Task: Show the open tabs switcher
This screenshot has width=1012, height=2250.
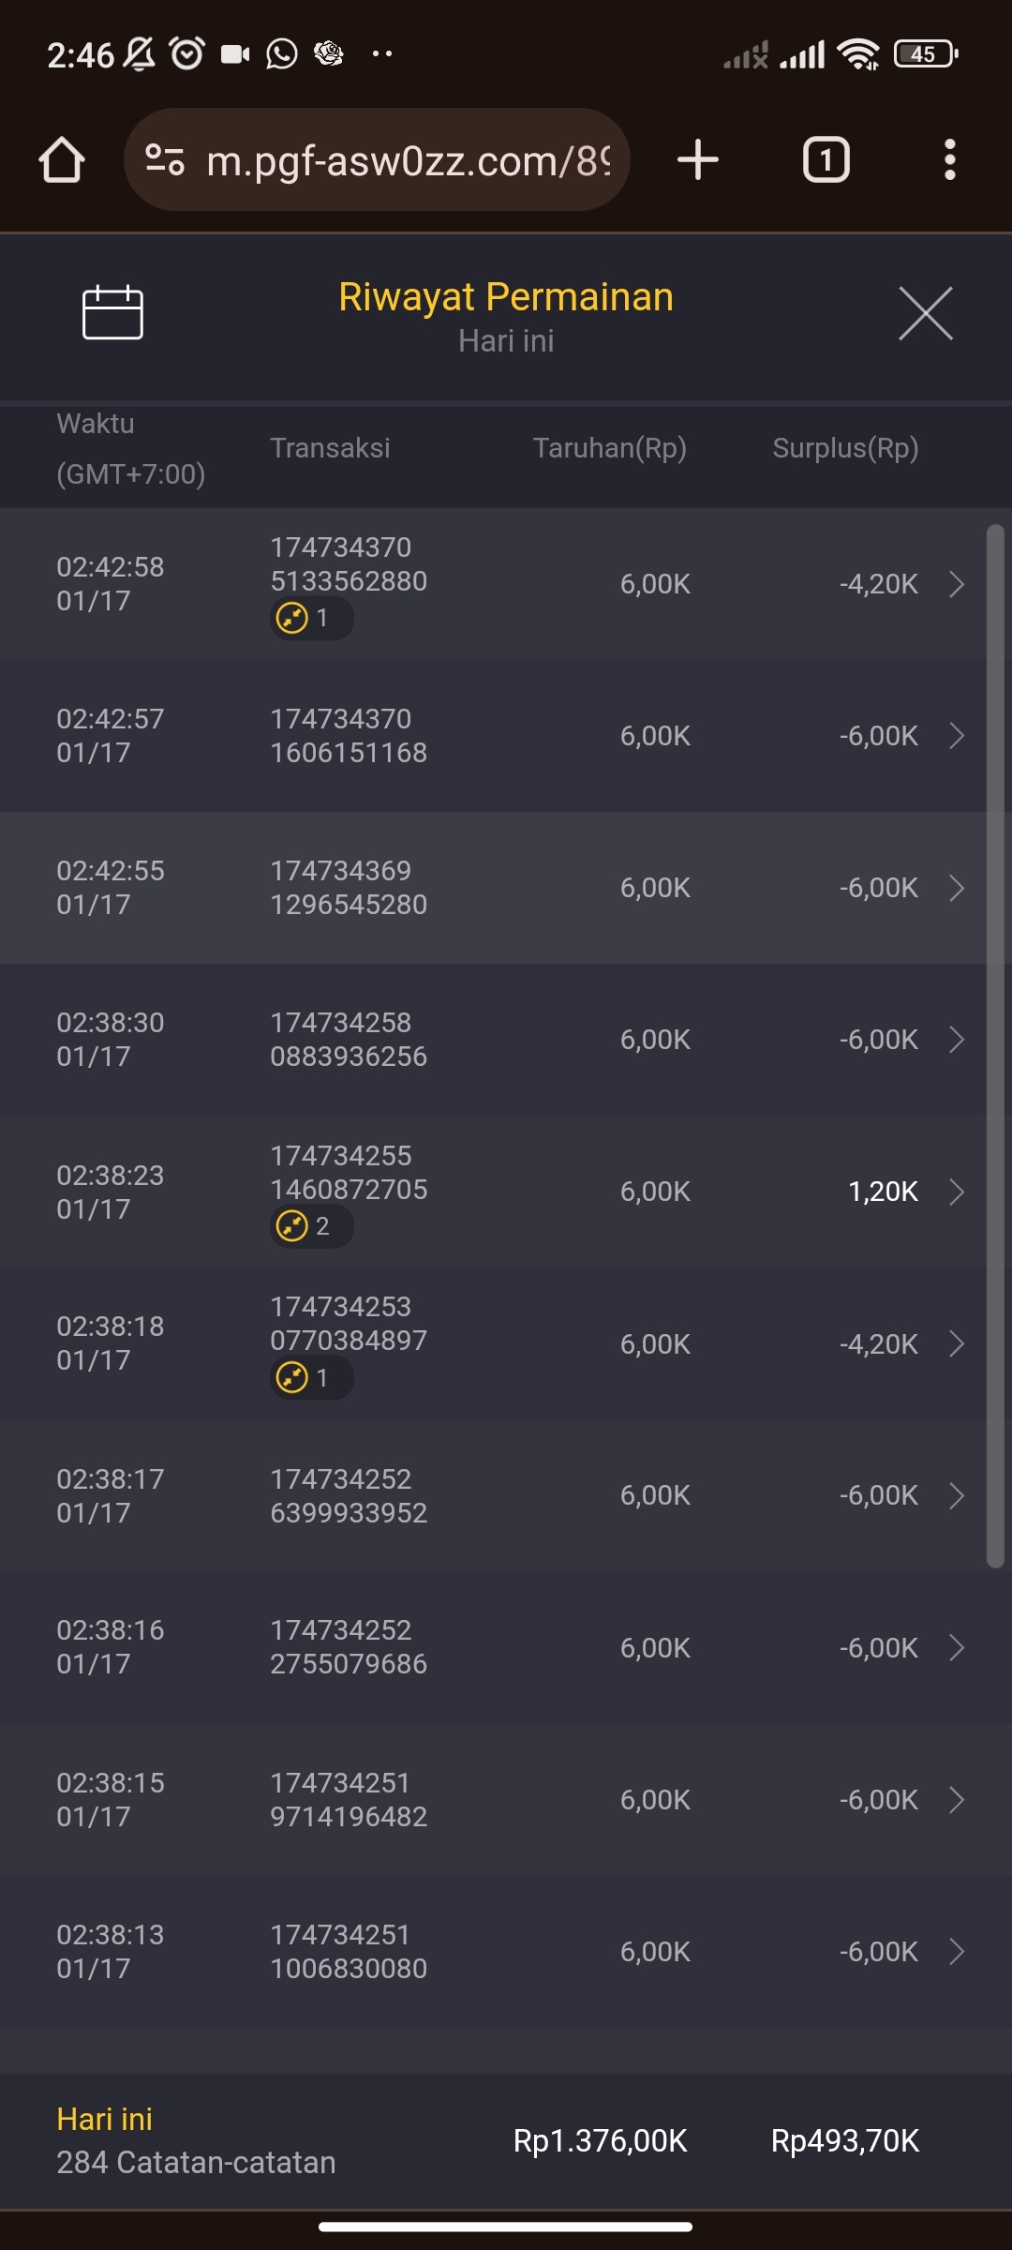Action: click(x=826, y=159)
